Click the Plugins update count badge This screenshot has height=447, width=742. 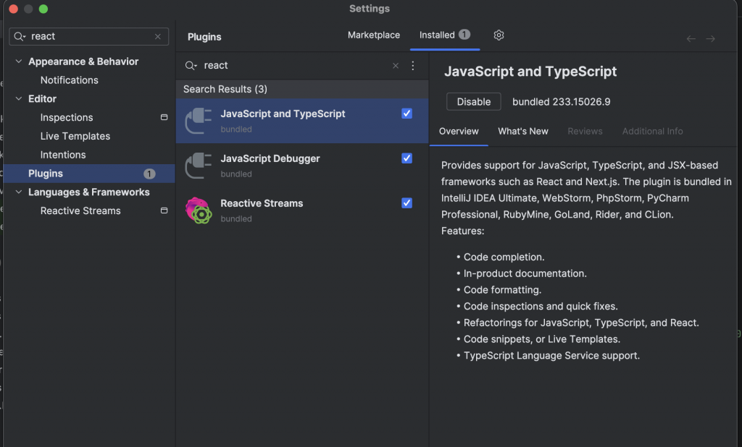click(x=149, y=174)
